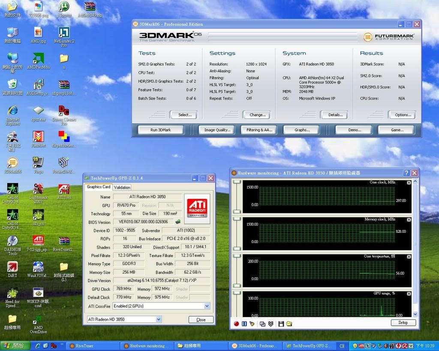
Task: Hide the Core temperature graph with its X box
Action: point(409,257)
